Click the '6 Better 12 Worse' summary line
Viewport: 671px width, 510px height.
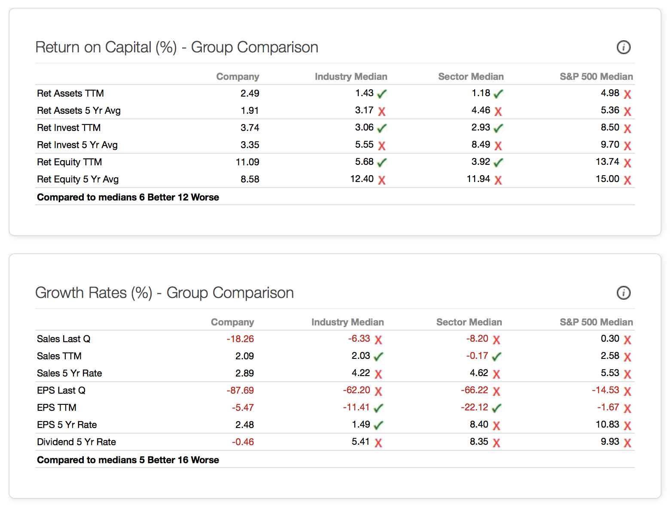tap(128, 197)
